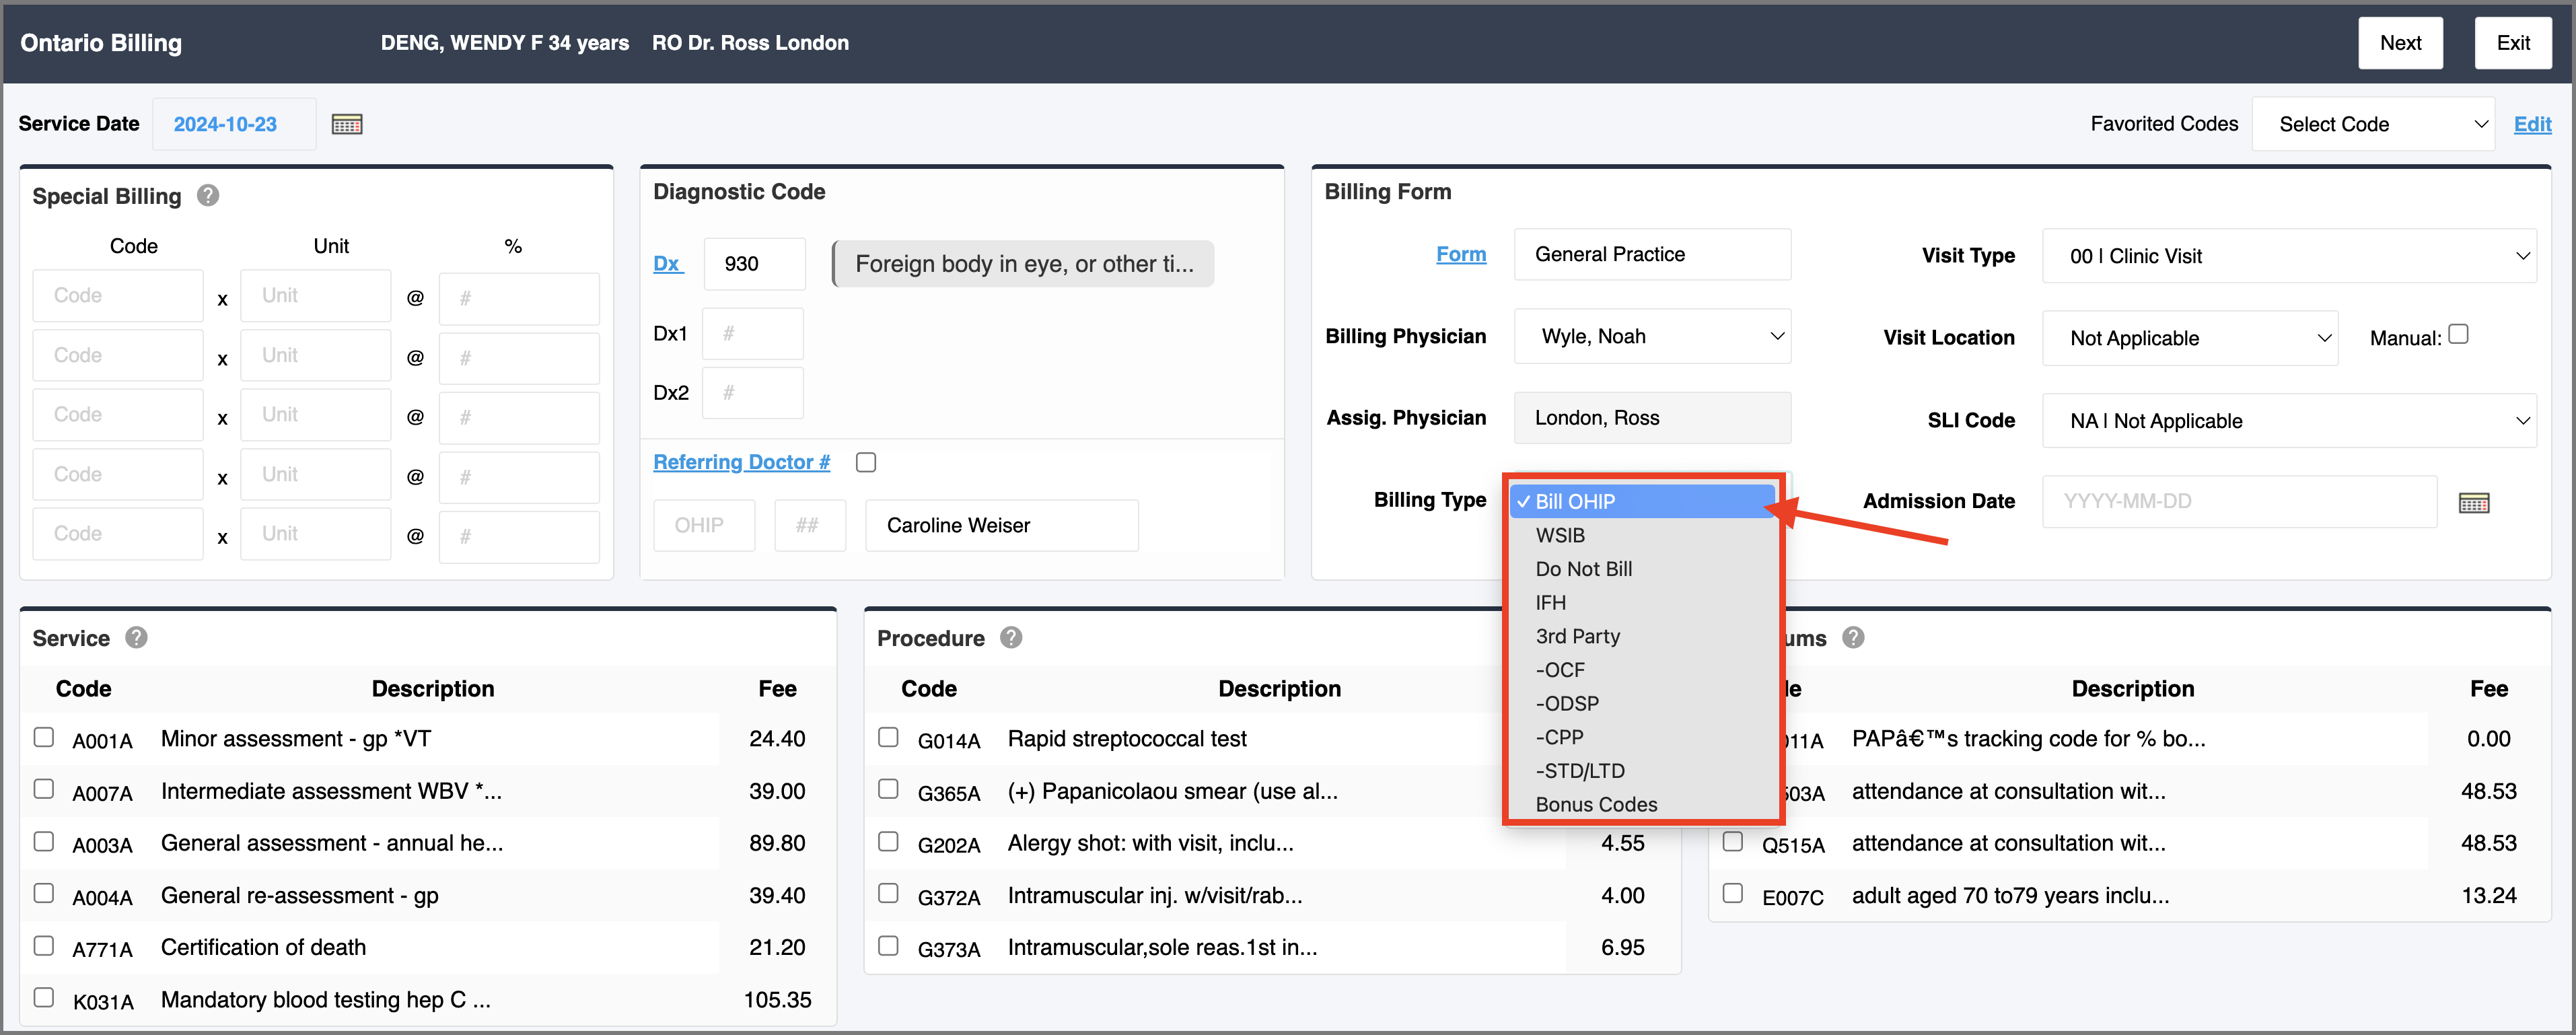Click the Foreign body in eye description
2576x1035 pixels.
tap(1023, 264)
